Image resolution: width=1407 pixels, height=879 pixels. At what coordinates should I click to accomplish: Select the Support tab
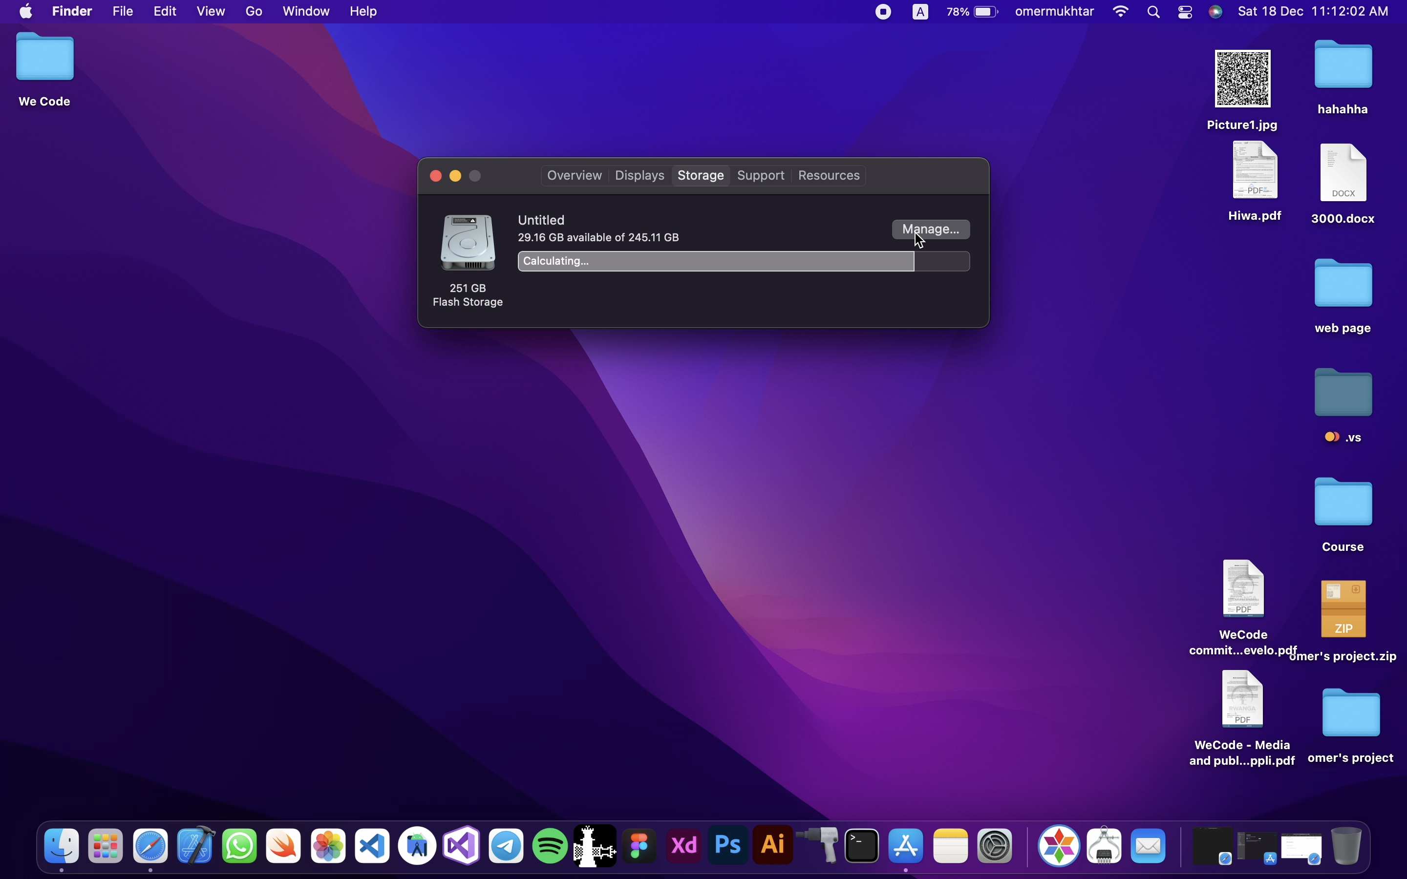(x=761, y=176)
